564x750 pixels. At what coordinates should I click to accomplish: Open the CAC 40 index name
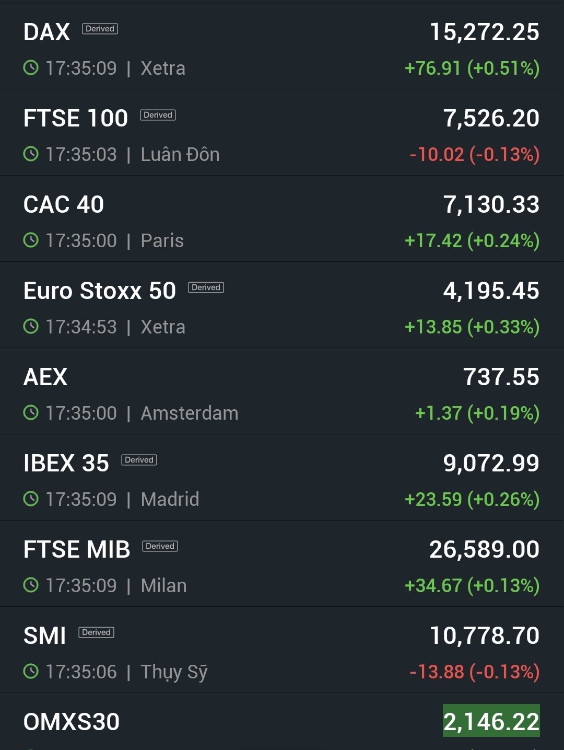(64, 204)
